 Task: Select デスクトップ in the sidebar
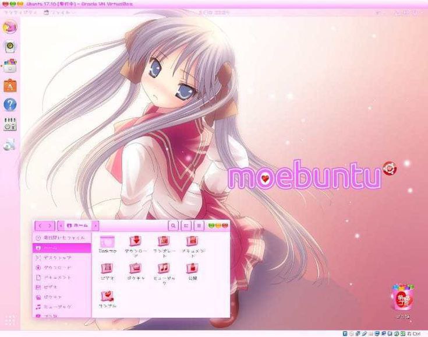click(x=62, y=258)
